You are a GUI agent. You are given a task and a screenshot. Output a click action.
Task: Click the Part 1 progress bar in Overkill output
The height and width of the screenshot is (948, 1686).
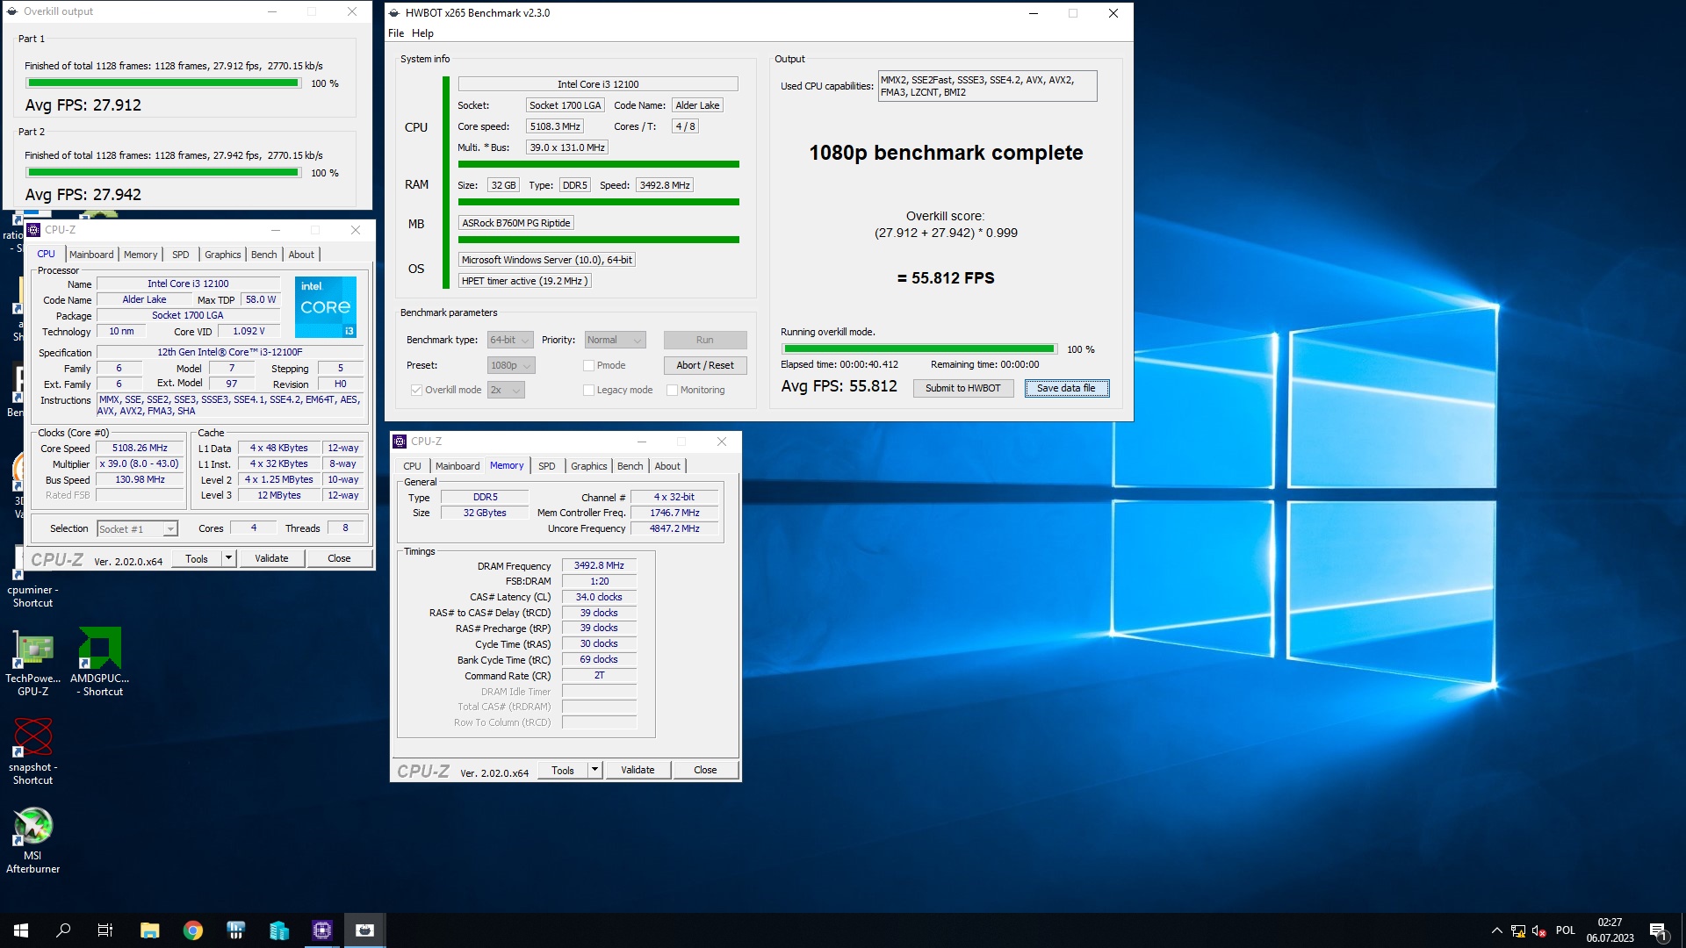(163, 83)
